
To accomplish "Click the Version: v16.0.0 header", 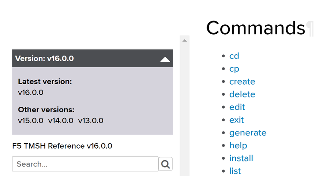I will (x=45, y=59).
